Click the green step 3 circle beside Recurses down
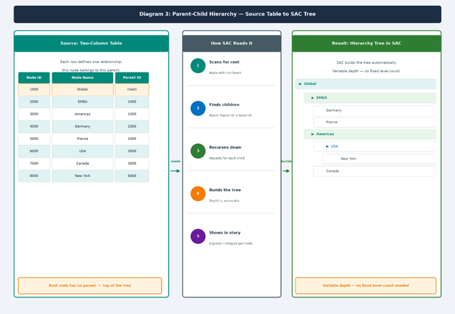 click(x=198, y=151)
